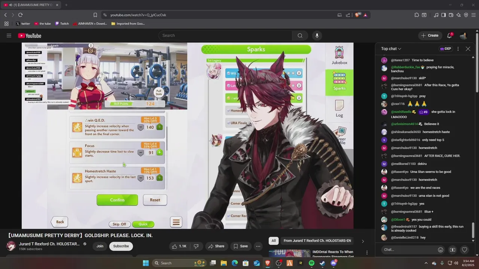The image size is (479, 269).
Task: Select the All filter chip
Action: 274,241
